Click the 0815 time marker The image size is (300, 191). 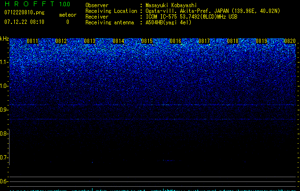pyautogui.click(x=147, y=41)
